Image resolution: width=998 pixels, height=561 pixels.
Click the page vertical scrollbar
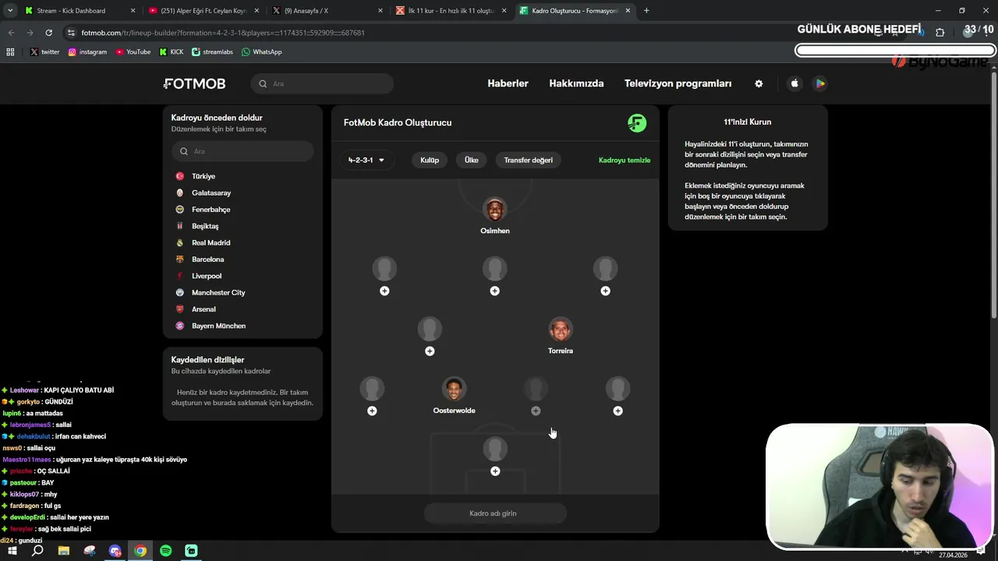[x=993, y=195]
